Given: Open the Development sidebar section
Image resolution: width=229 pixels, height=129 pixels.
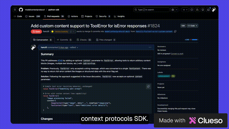Looking at the screenshot, I should 163,105.
